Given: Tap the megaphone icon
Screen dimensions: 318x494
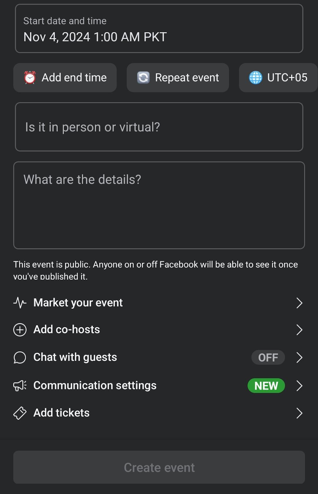Looking at the screenshot, I should tap(20, 385).
